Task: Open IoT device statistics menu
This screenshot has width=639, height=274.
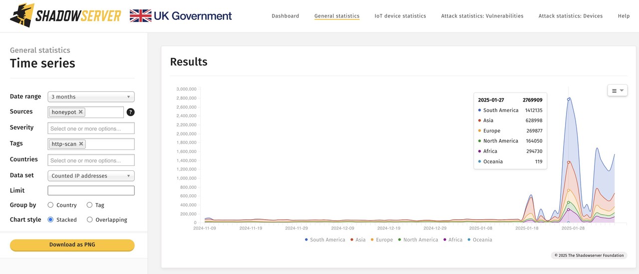Action: point(400,16)
